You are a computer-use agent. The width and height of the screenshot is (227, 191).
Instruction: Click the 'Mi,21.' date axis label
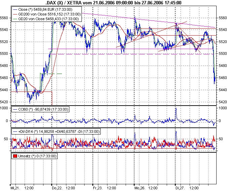click(x=15, y=188)
